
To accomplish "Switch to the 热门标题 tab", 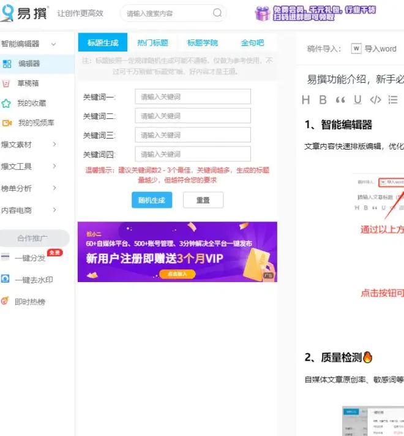I will [152, 42].
